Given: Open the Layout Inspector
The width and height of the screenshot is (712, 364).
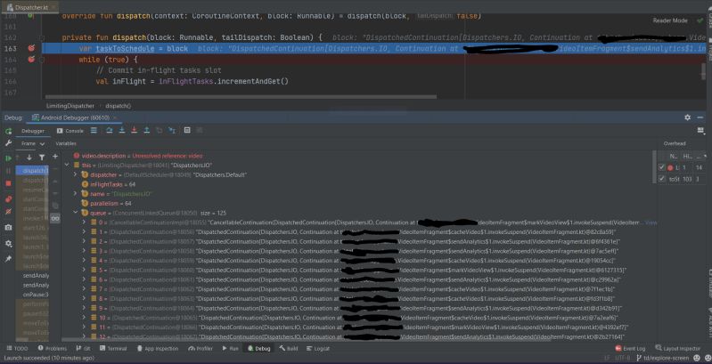Looking at the screenshot, I should [678, 349].
